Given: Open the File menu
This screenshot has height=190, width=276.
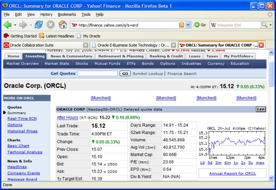Looking at the screenshot, I should click(7, 14).
